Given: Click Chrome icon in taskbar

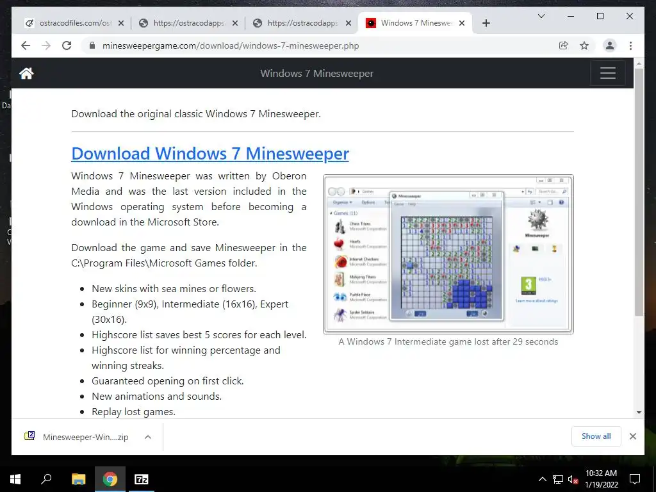Looking at the screenshot, I should [x=110, y=479].
